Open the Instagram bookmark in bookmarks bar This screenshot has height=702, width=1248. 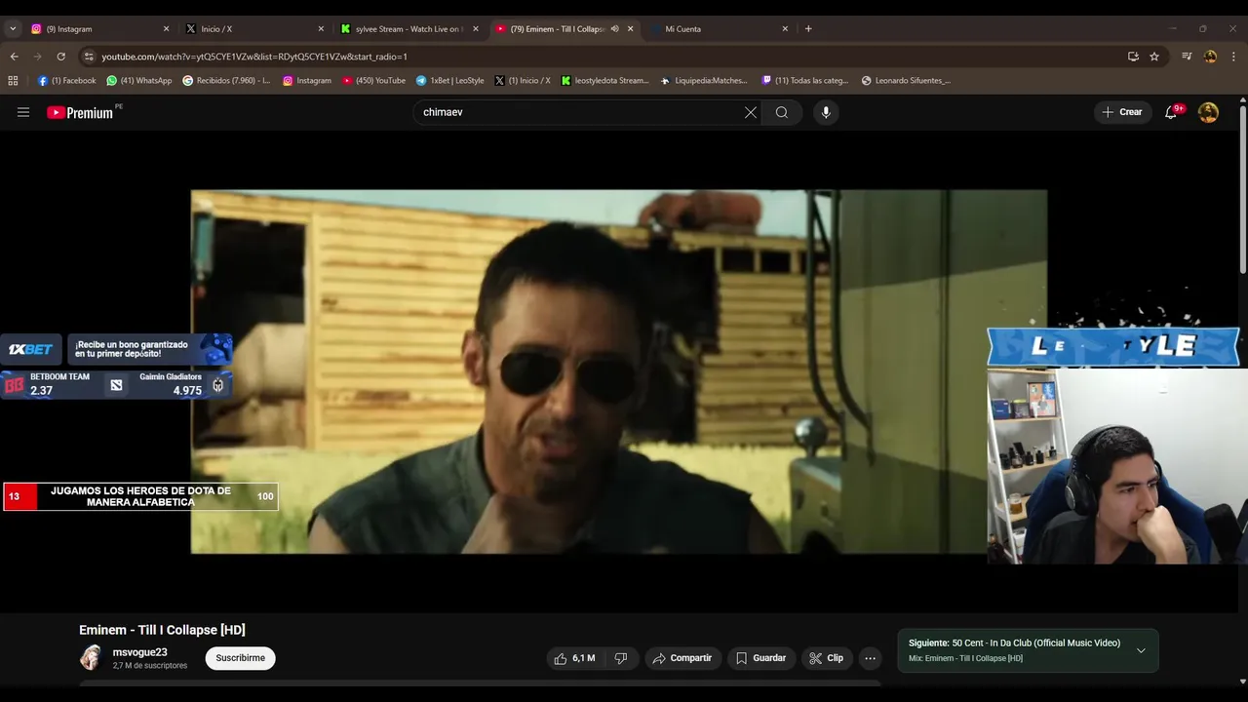(306, 81)
